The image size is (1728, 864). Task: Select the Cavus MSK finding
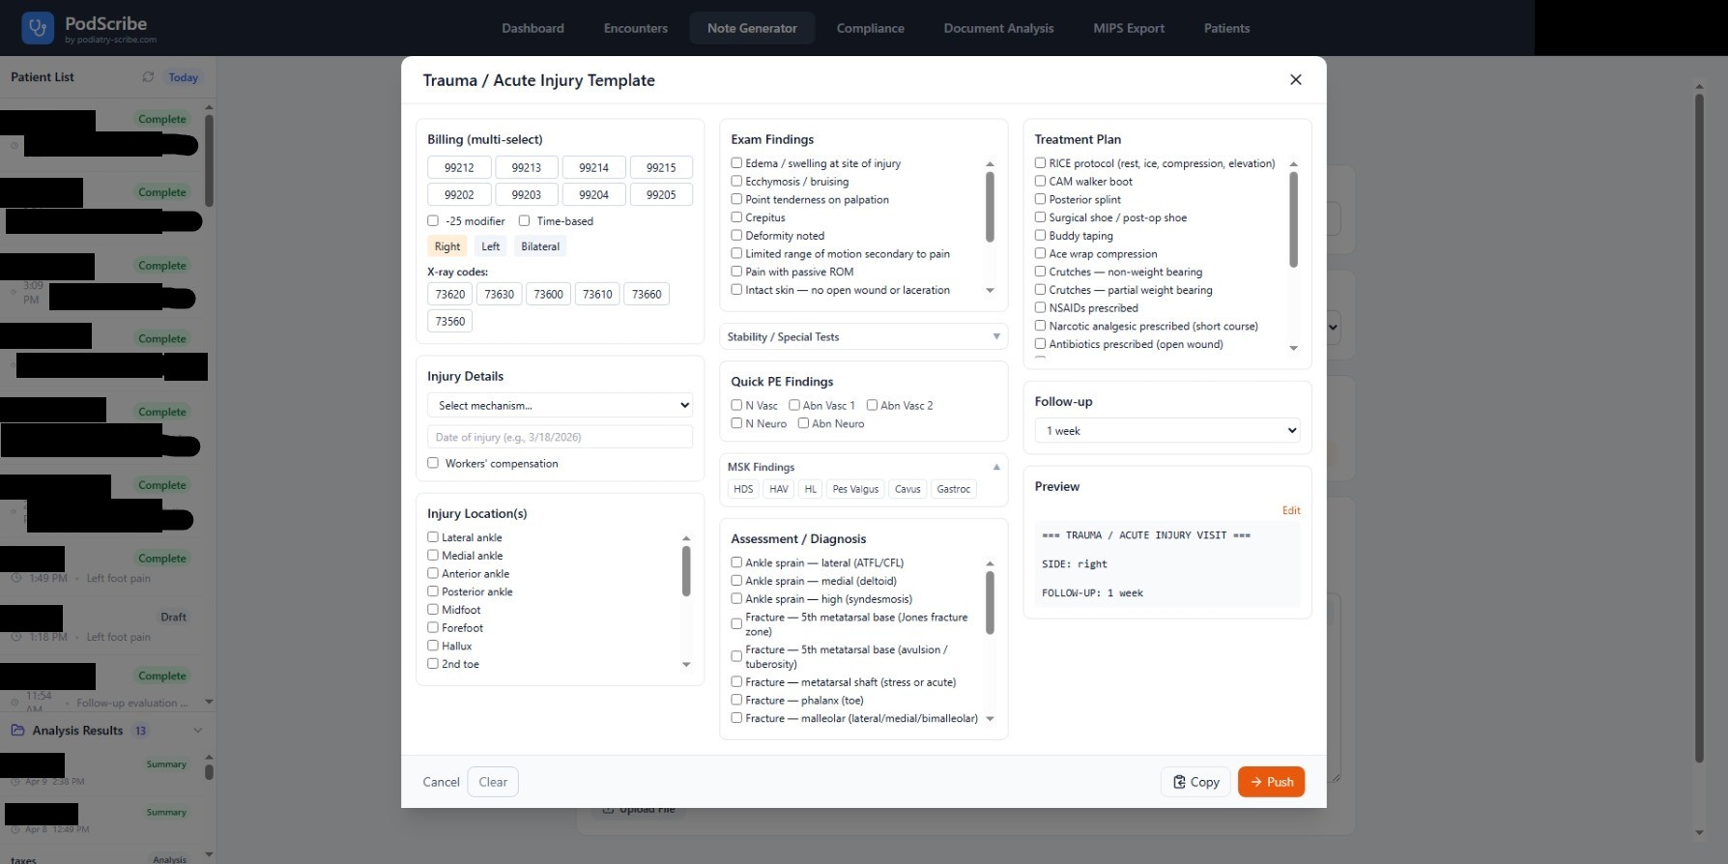(x=907, y=489)
